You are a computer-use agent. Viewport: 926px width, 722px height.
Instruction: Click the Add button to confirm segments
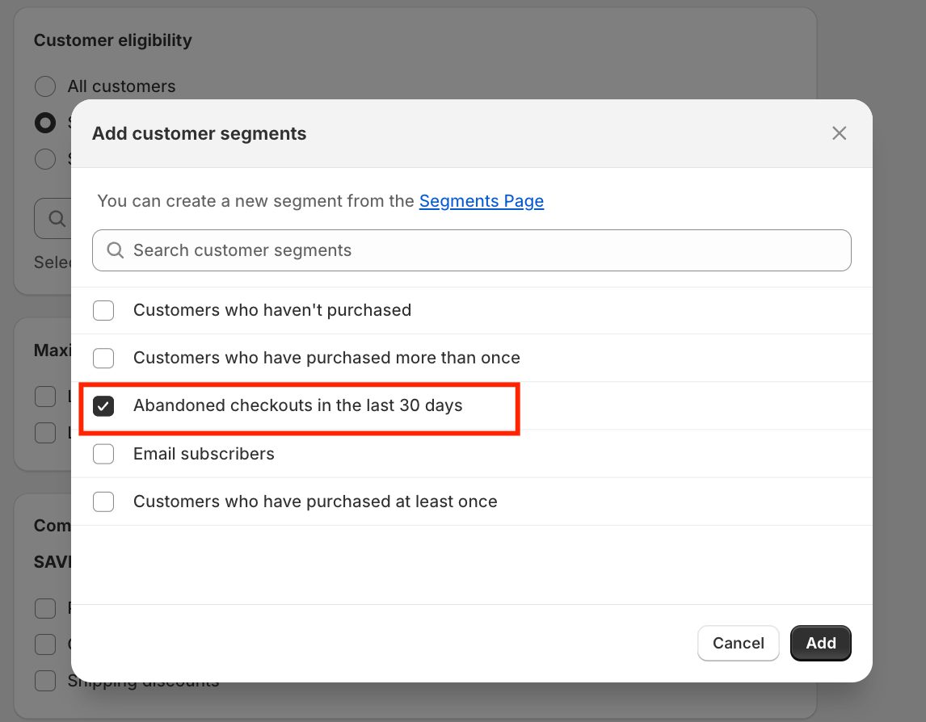tap(820, 643)
